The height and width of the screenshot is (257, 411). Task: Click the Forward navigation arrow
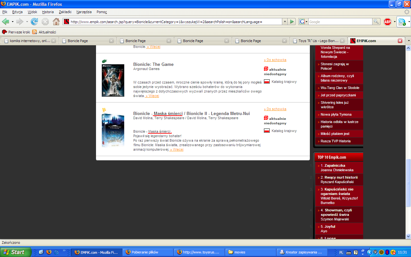coord(20,22)
